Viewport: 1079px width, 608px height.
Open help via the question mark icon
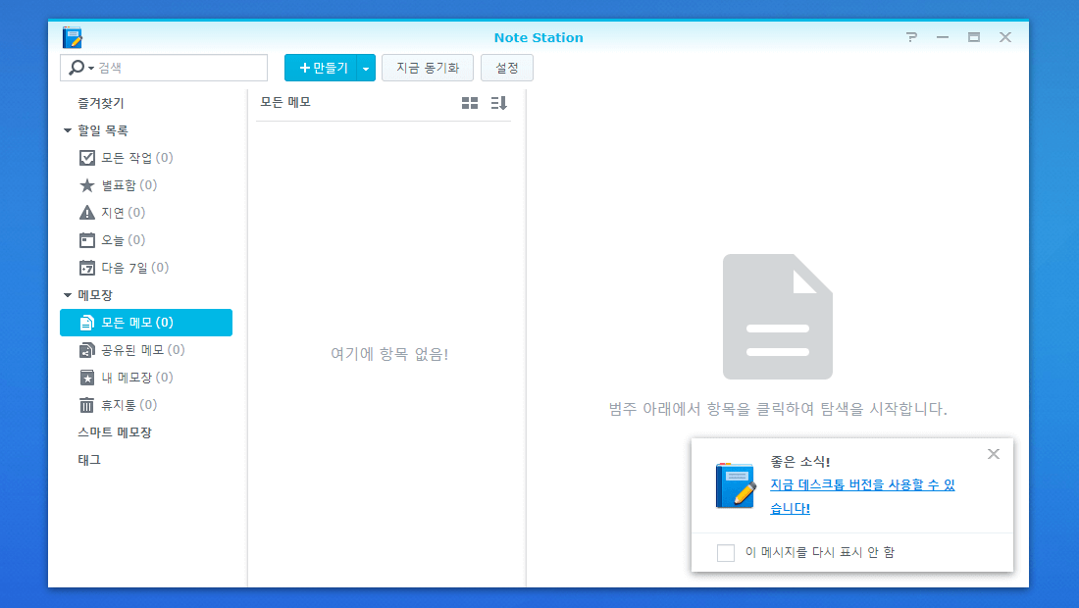tap(911, 37)
